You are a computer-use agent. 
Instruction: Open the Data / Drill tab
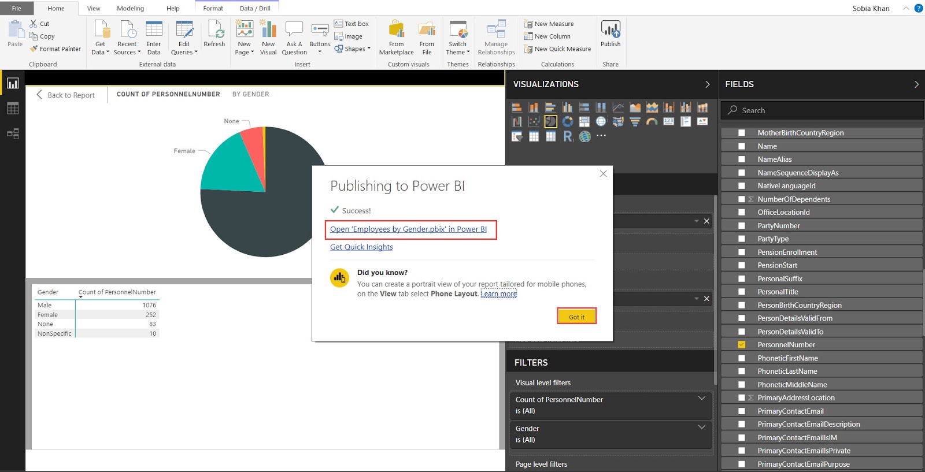click(255, 8)
